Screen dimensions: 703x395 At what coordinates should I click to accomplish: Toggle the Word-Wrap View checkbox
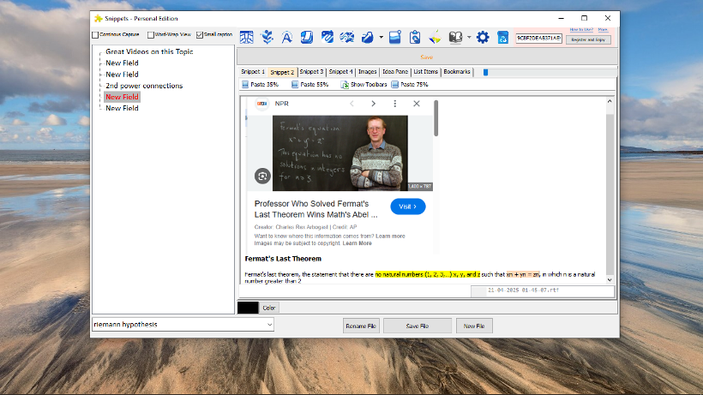click(x=151, y=34)
